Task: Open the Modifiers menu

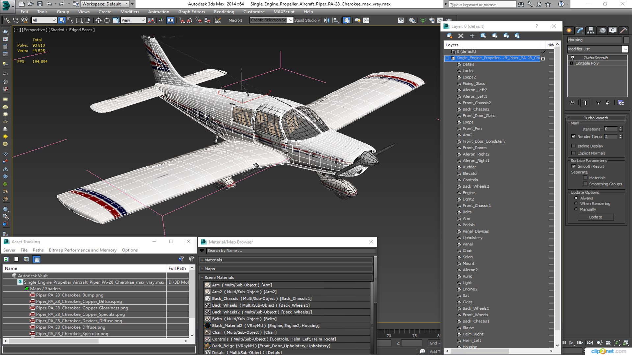Action: coord(129,12)
